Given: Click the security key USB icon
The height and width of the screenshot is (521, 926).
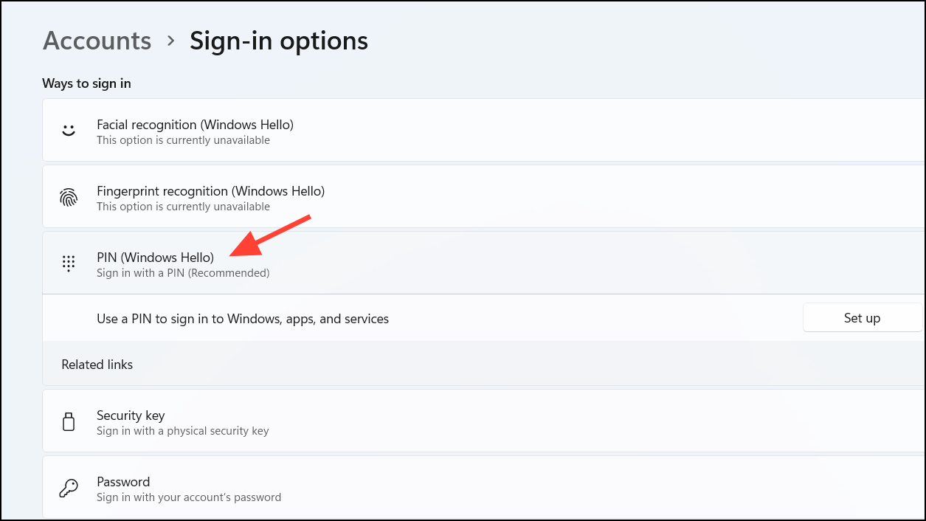Looking at the screenshot, I should 69,421.
